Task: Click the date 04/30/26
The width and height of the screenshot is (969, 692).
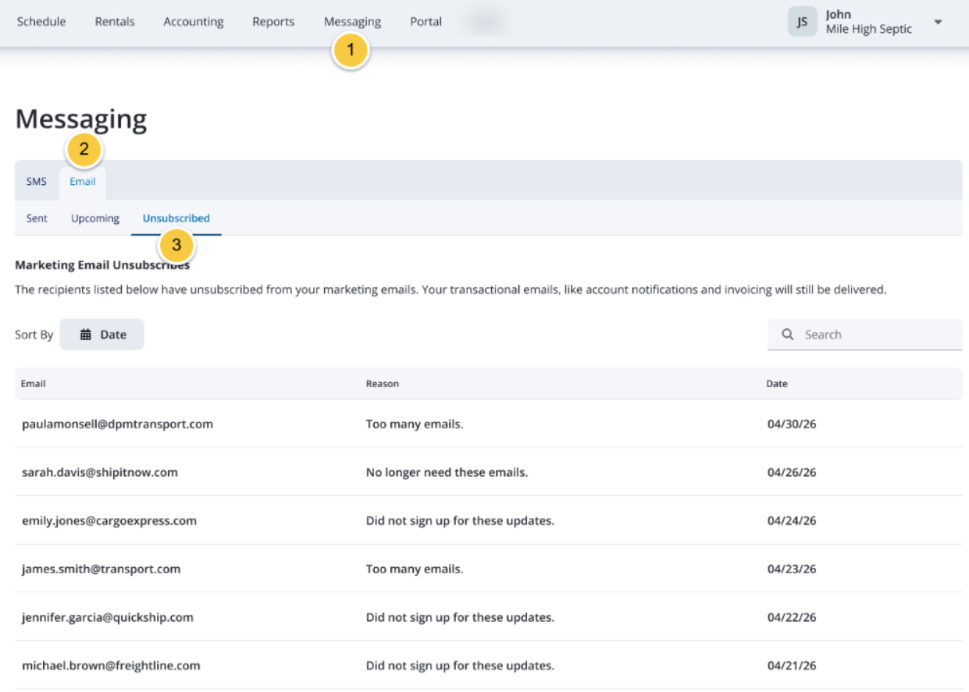Action: coord(792,424)
